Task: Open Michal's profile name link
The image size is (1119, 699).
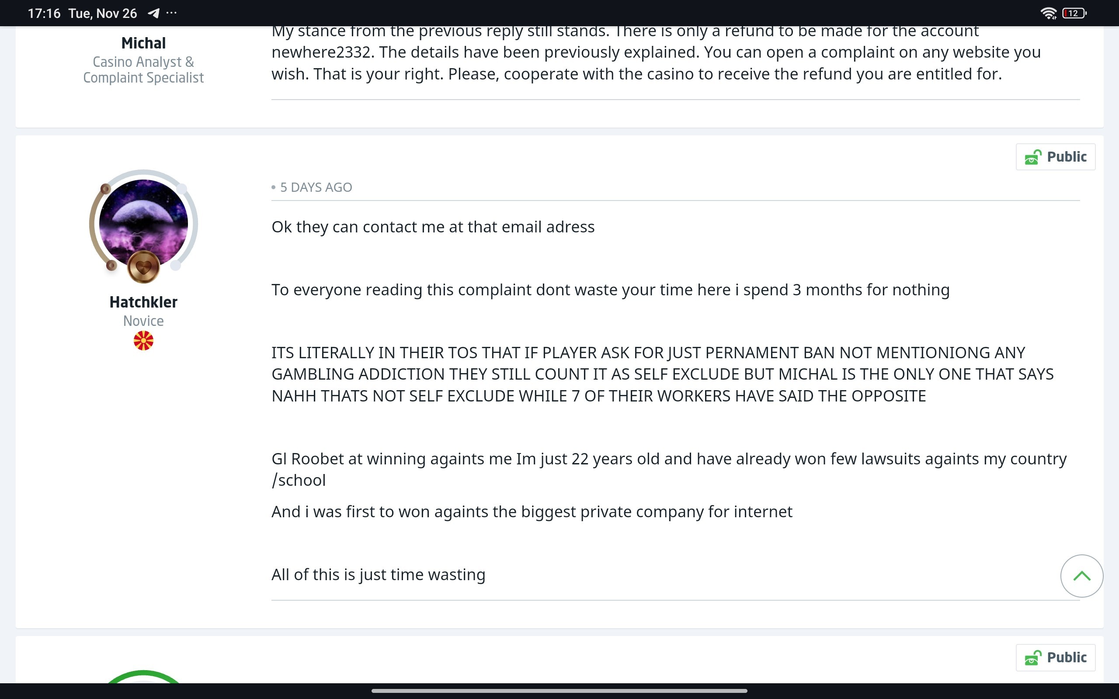Action: coord(143,43)
